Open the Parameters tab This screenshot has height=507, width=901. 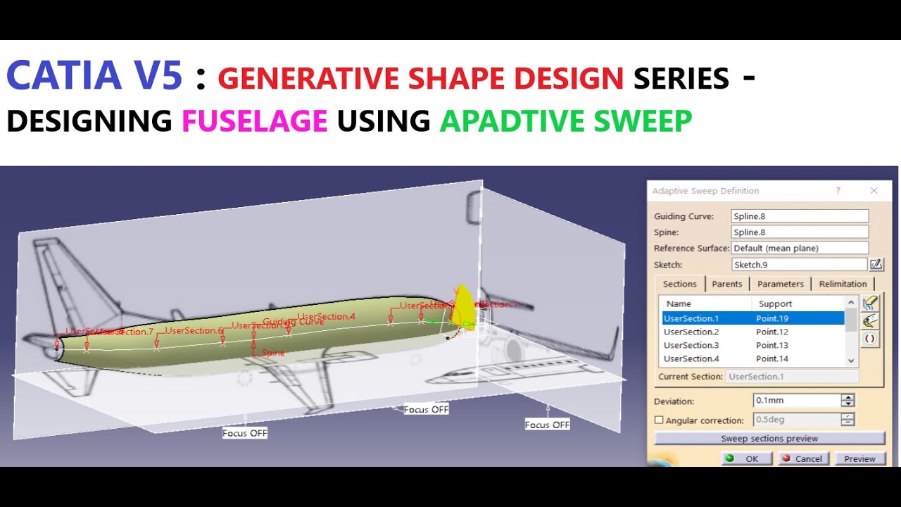(780, 284)
